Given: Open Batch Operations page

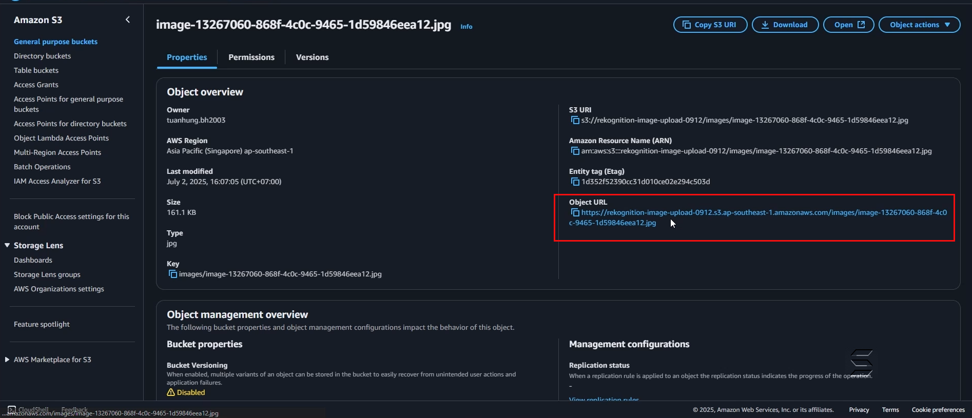Looking at the screenshot, I should click(x=42, y=167).
